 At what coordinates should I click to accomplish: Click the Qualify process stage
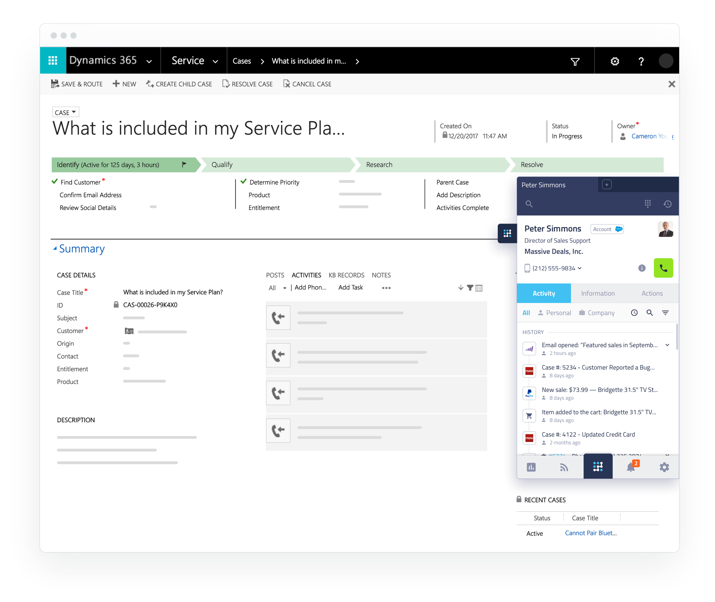click(x=222, y=165)
